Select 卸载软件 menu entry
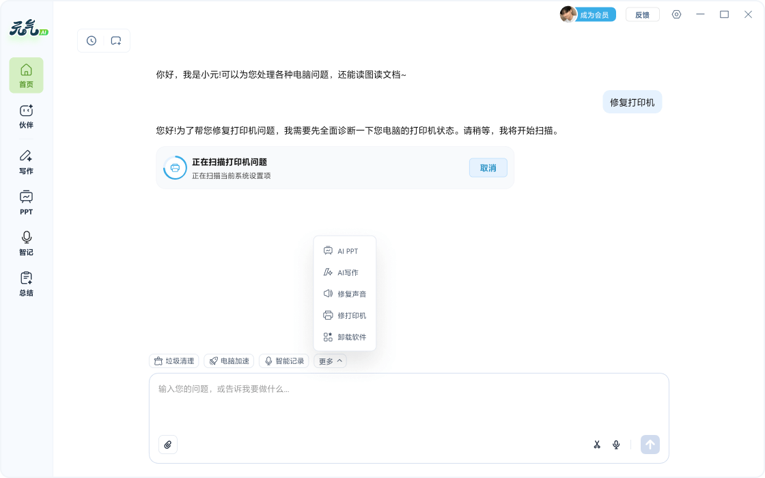 pos(345,337)
